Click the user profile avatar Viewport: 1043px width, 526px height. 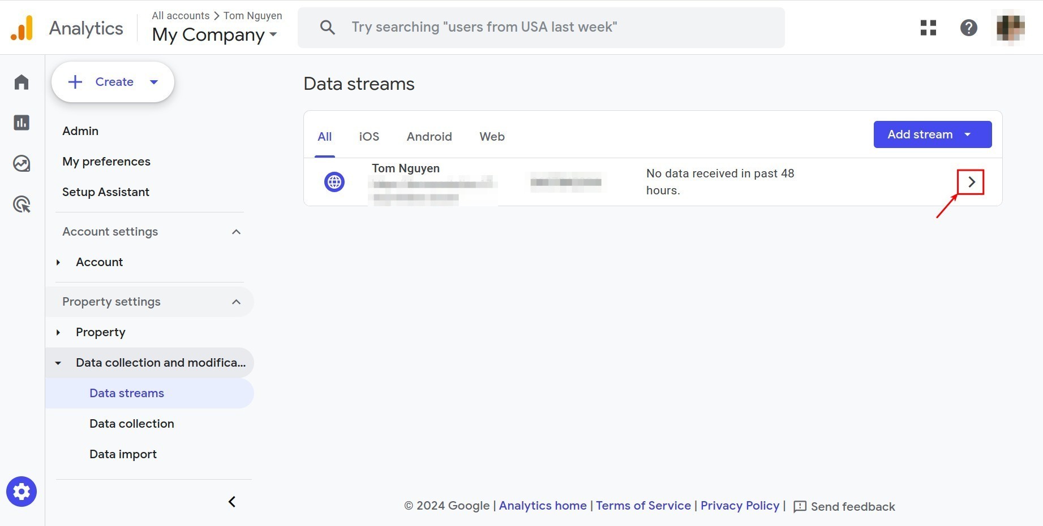pos(1010,28)
